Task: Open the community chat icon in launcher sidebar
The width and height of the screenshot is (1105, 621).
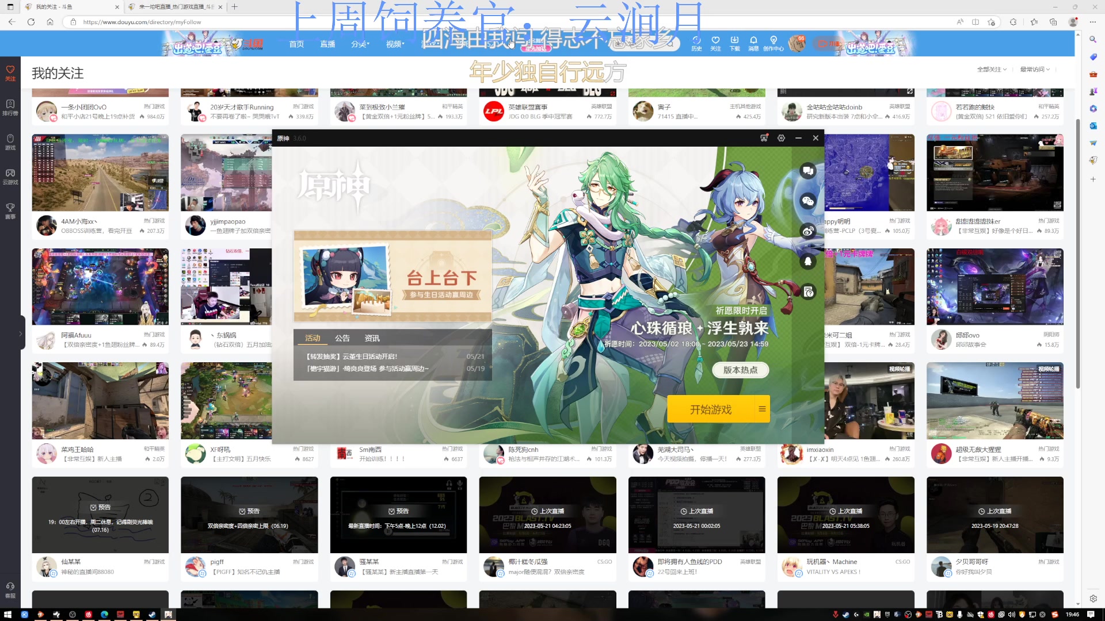Action: 808,171
